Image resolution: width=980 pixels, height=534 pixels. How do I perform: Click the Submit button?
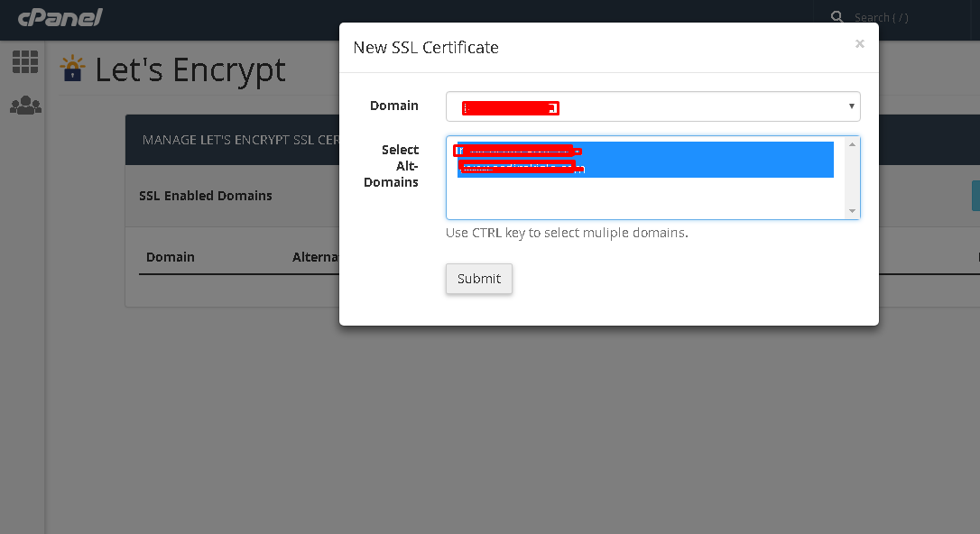click(x=479, y=279)
